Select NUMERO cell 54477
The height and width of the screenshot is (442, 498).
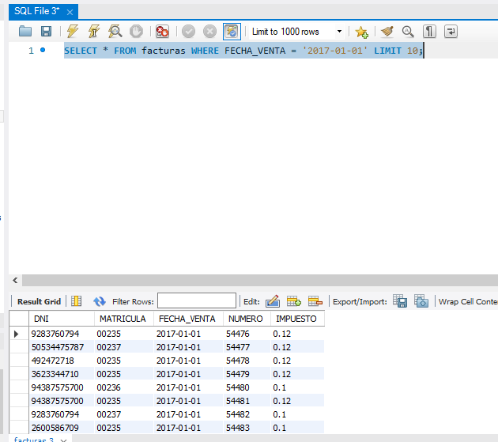[247, 347]
